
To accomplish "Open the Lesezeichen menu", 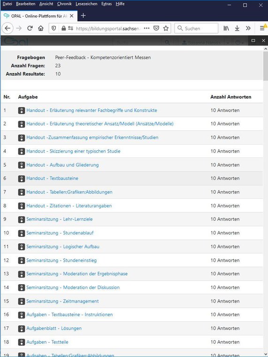I will tap(86, 4).
